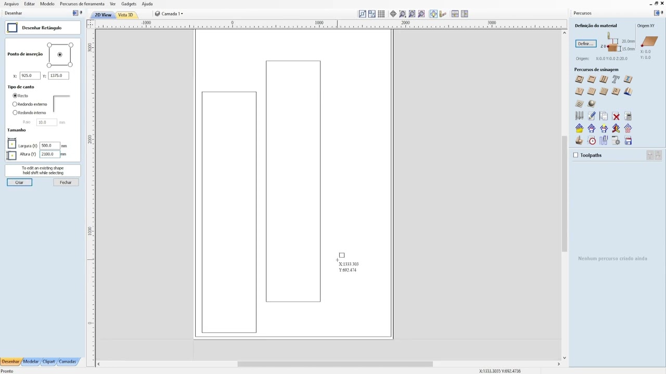Screen dimensions: 666x374
Task: Choose the Quick Engrave toolpath T icon
Action: click(616, 79)
